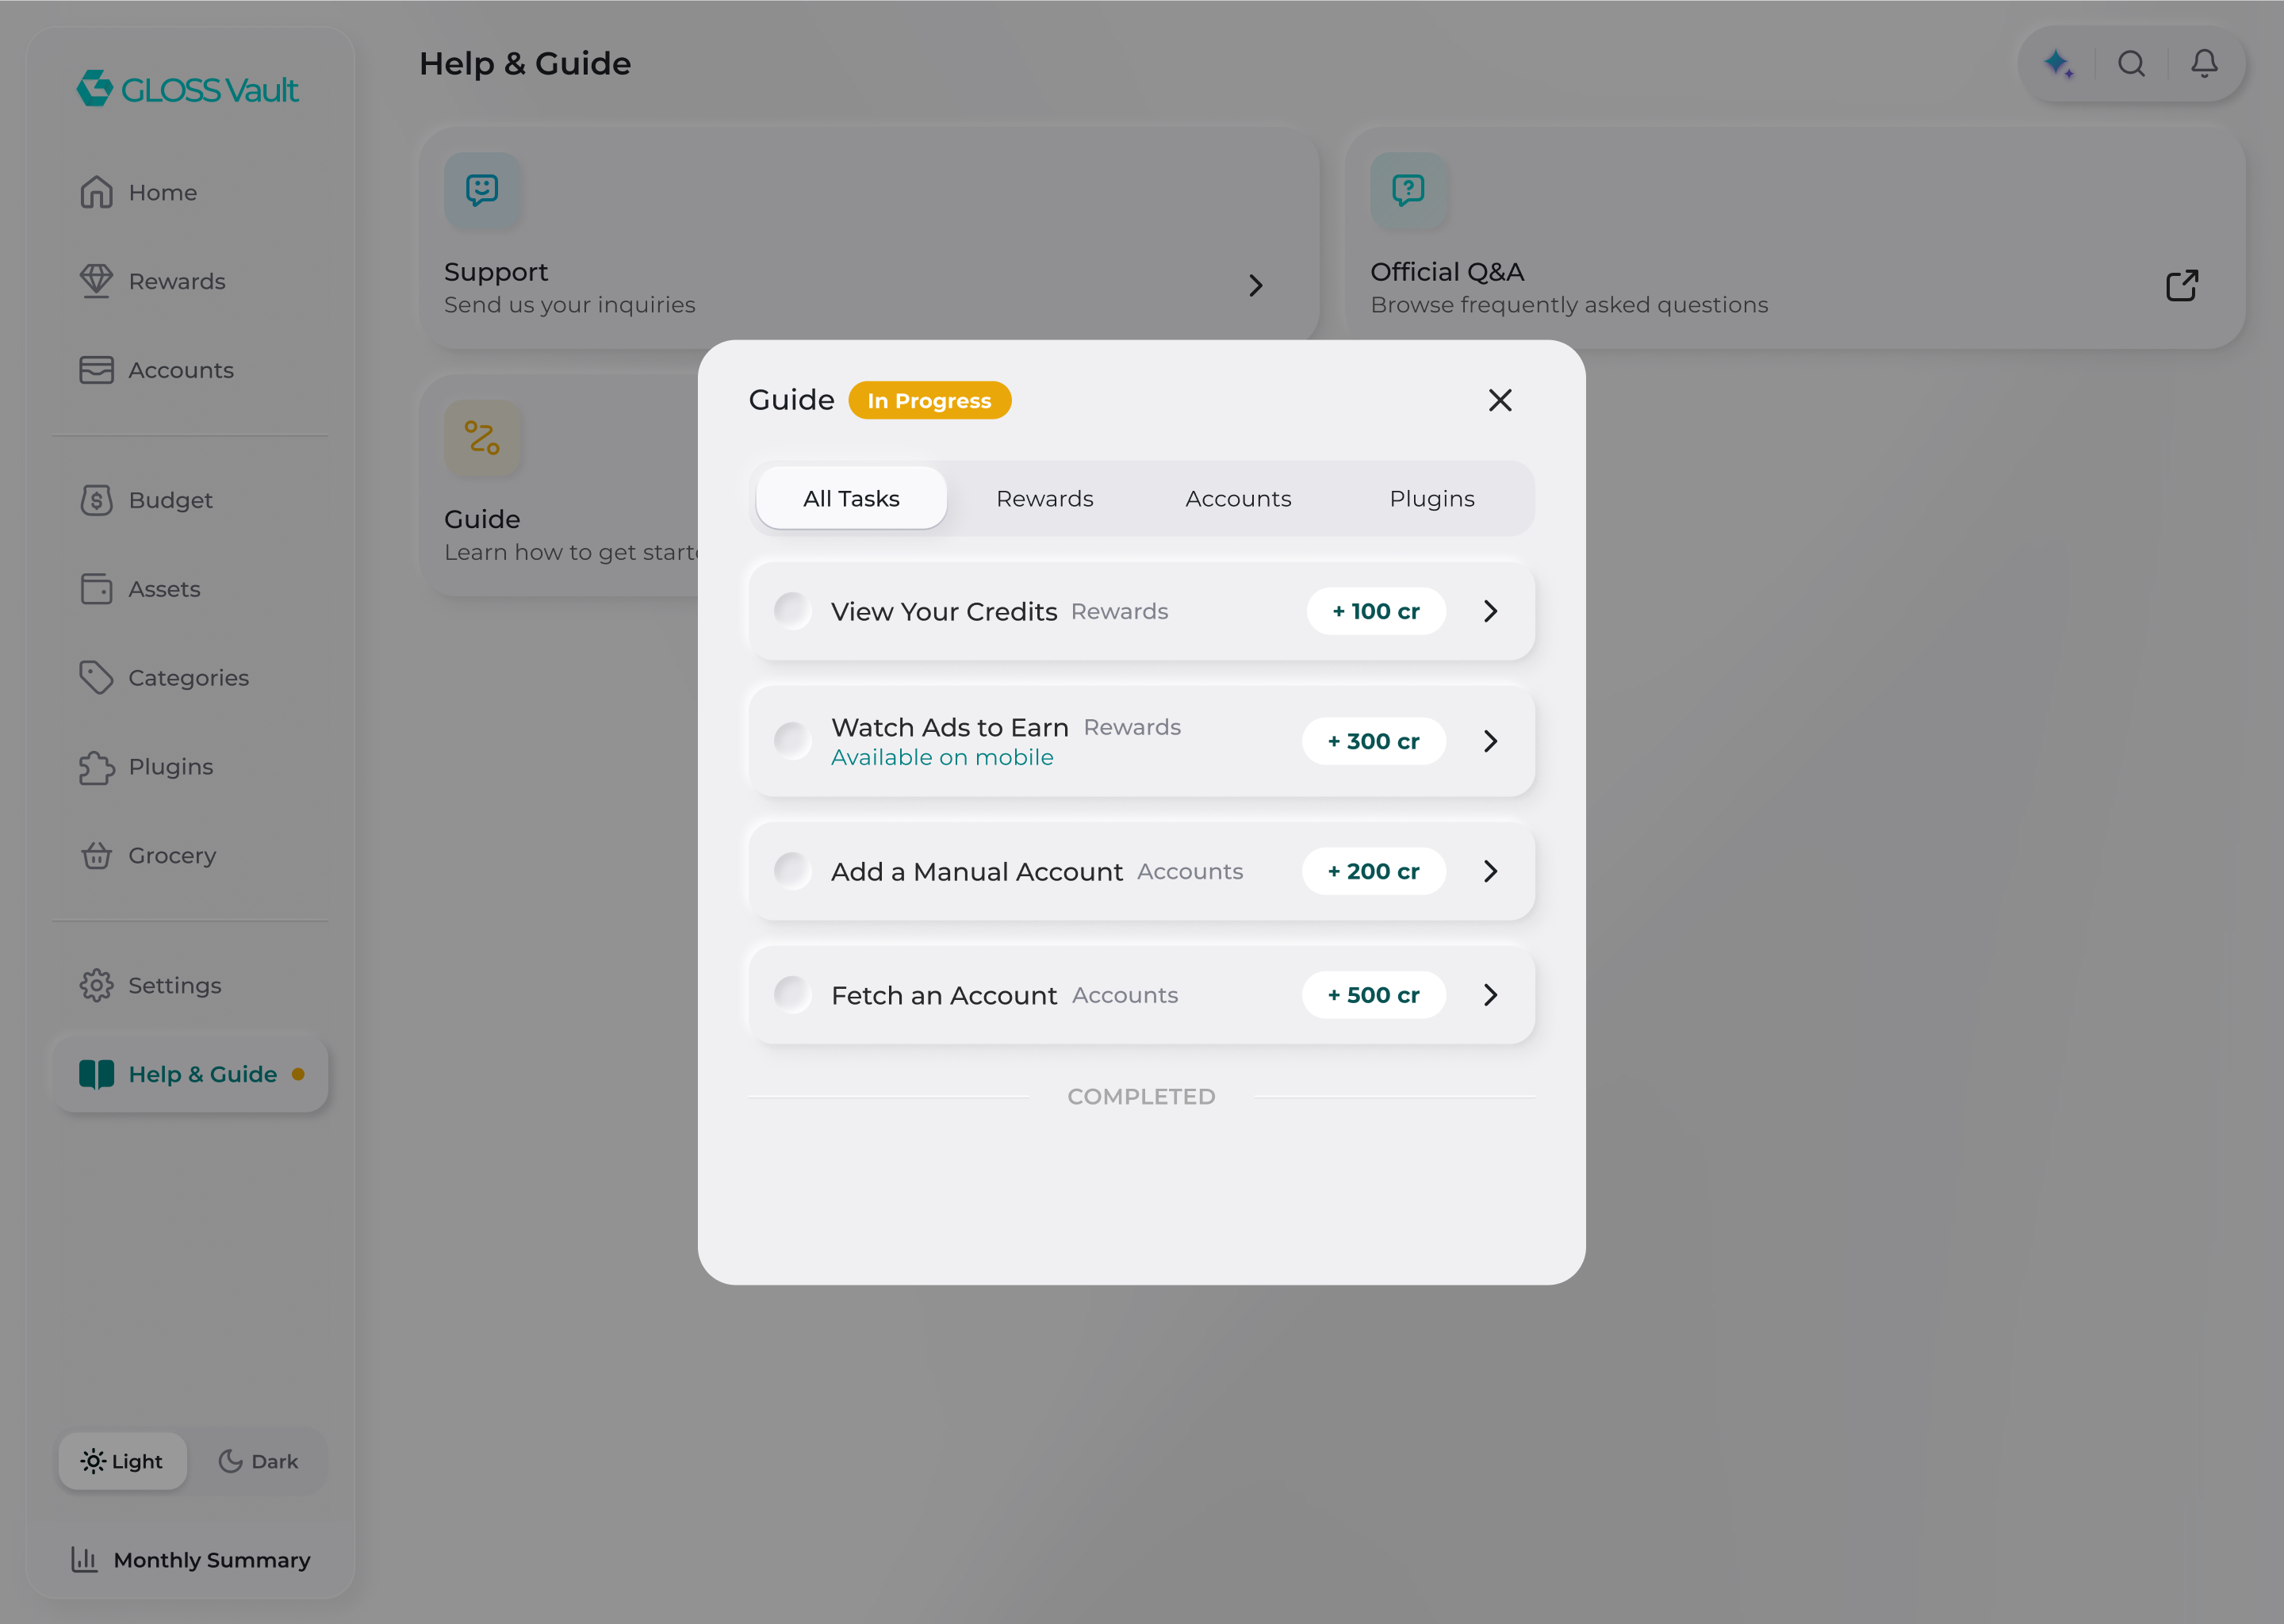This screenshot has height=1624, width=2284.
Task: Click the In Progress status badge
Action: point(930,400)
